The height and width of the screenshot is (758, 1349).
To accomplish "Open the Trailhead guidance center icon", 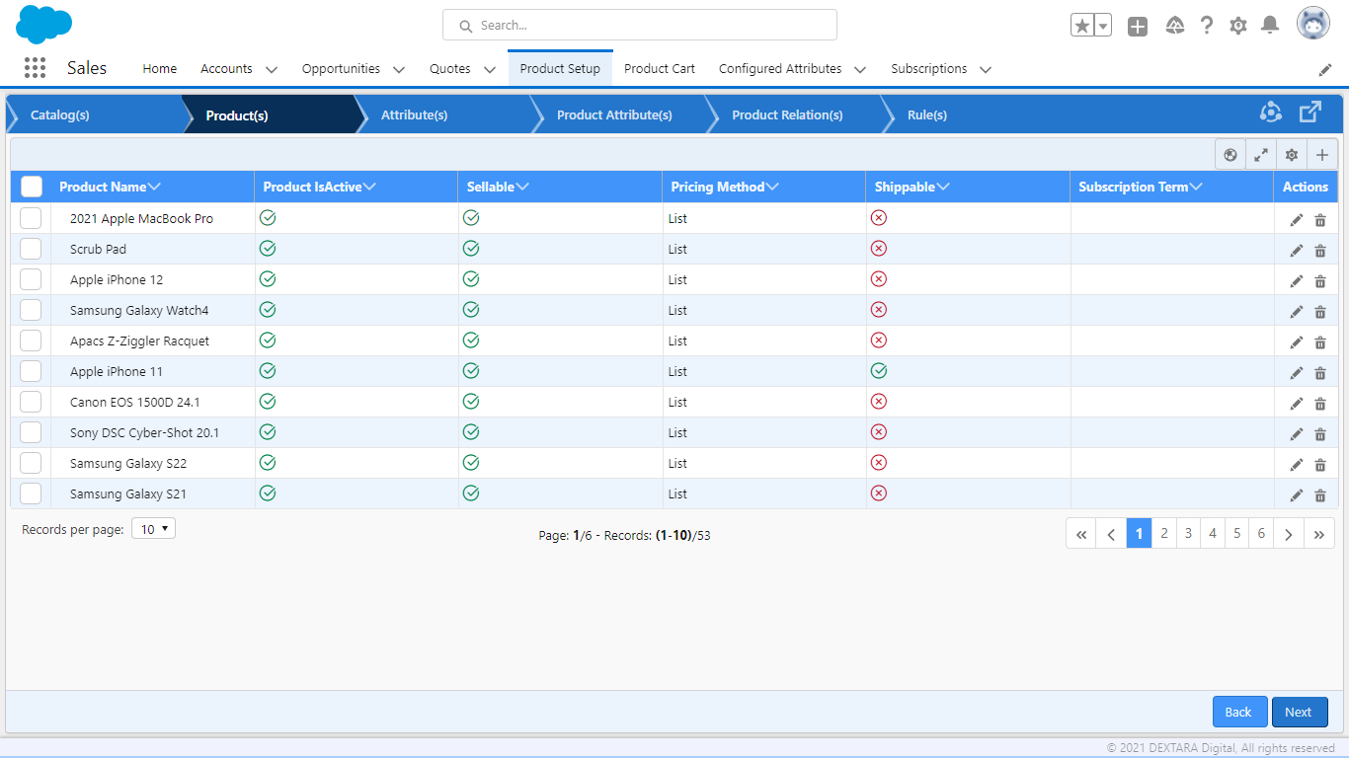I will (1175, 25).
